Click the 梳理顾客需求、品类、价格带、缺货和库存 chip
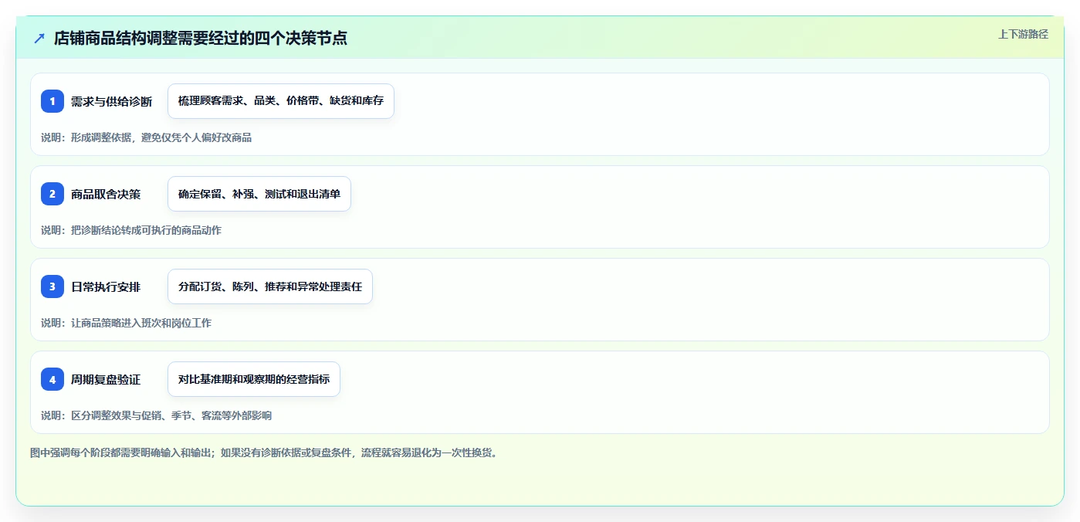 [x=281, y=101]
